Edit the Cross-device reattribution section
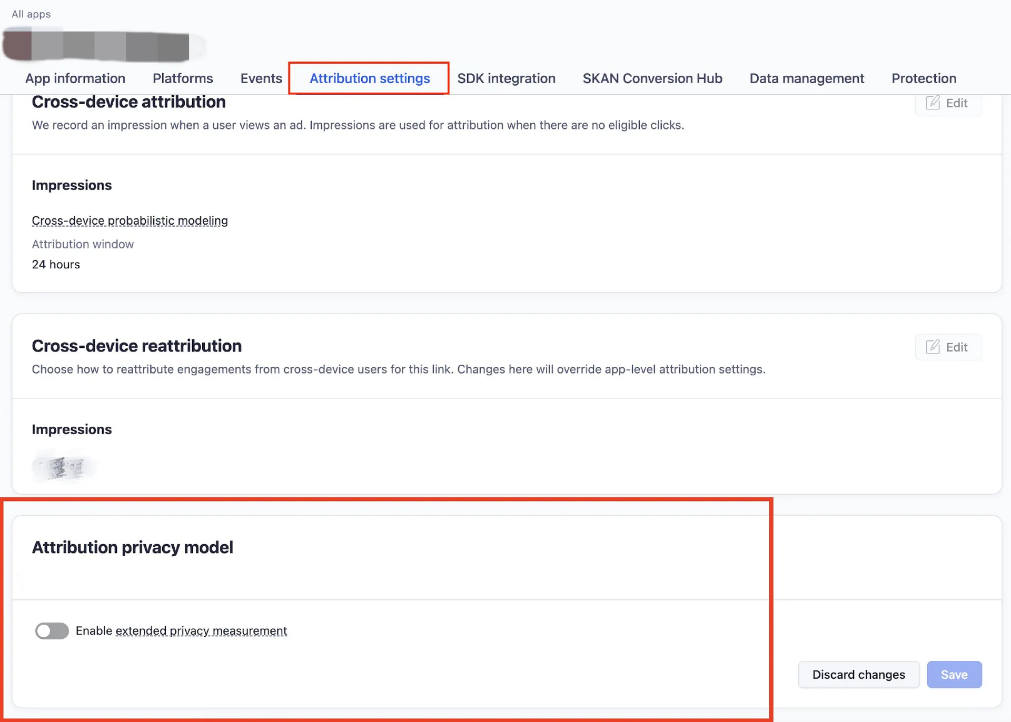The image size is (1011, 722). tap(948, 347)
